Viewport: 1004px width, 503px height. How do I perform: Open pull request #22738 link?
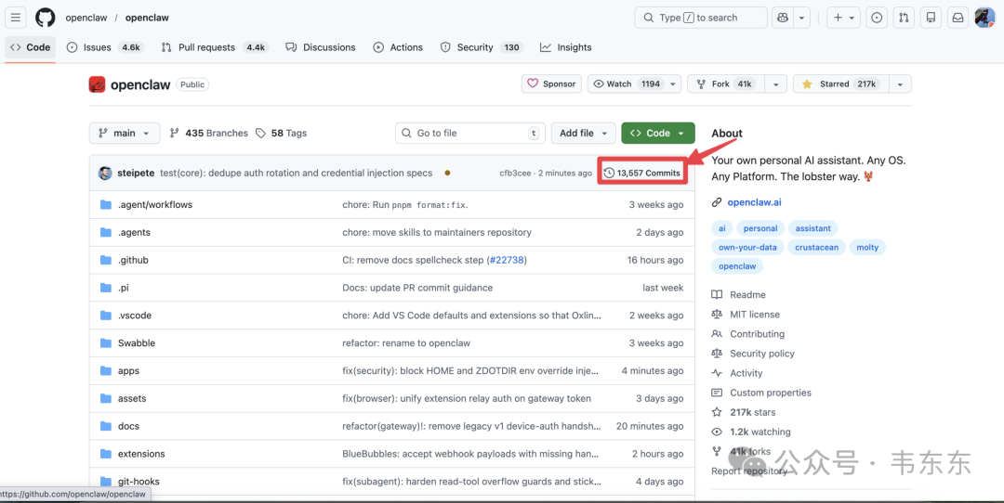507,260
